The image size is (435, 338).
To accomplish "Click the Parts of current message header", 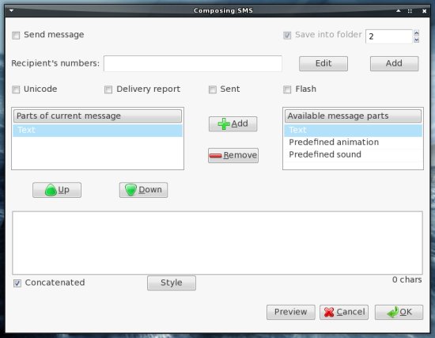I will [x=97, y=116].
